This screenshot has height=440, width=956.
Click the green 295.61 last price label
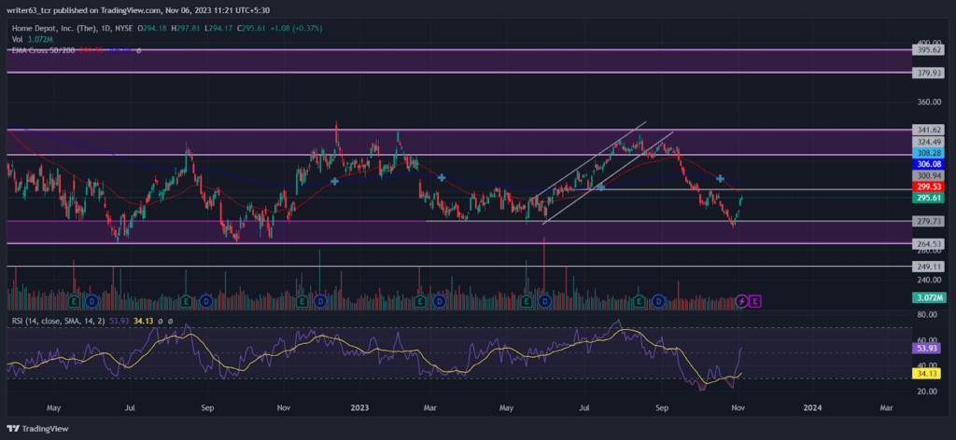(927, 198)
